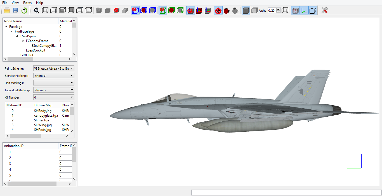Image resolution: width=382 pixels, height=196 pixels.
Task: Open the Paint Scheme dropdown
Action: [x=54, y=68]
